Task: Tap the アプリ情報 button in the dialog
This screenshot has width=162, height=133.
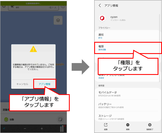Action: (44, 84)
